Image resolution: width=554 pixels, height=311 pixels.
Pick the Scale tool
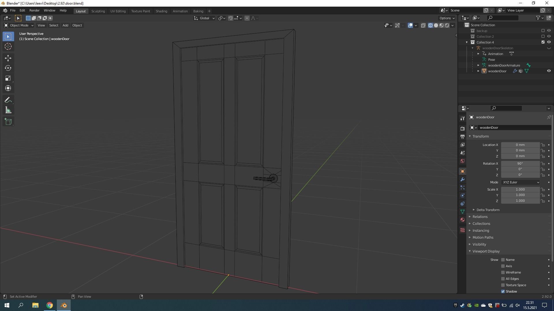tap(8, 78)
